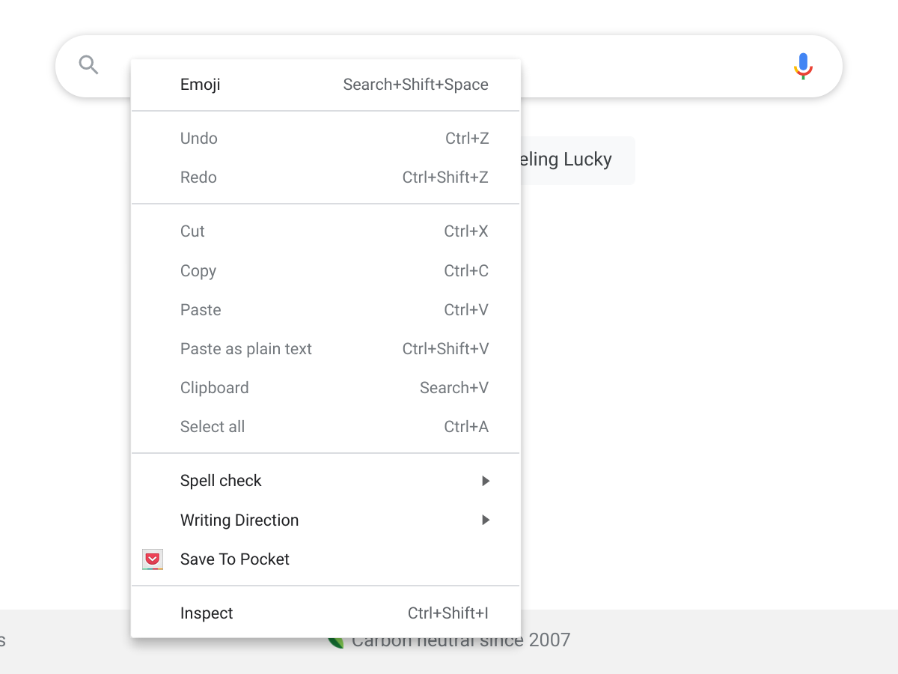Select Emoji from the context menu

(201, 85)
